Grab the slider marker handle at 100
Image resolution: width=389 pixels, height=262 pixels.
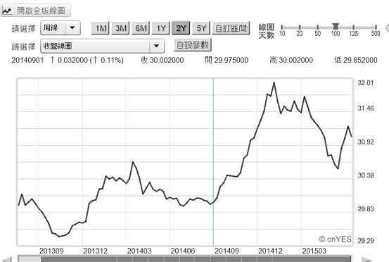[336, 26]
